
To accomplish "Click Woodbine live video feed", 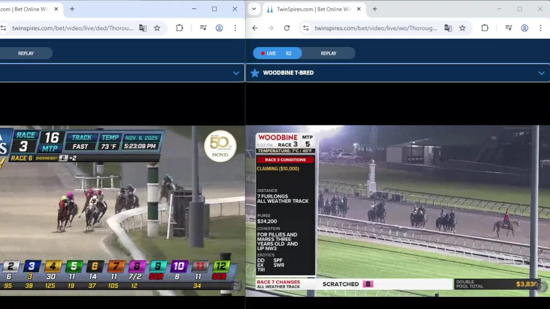I will coord(397,211).
